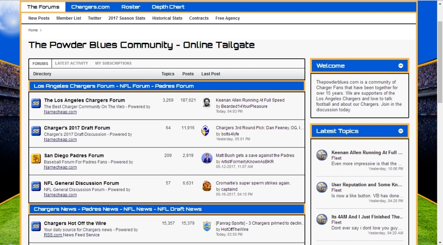443x245 pixels.
Task: Switch to LATEST ACTIVITY tab
Action: [x=71, y=63]
